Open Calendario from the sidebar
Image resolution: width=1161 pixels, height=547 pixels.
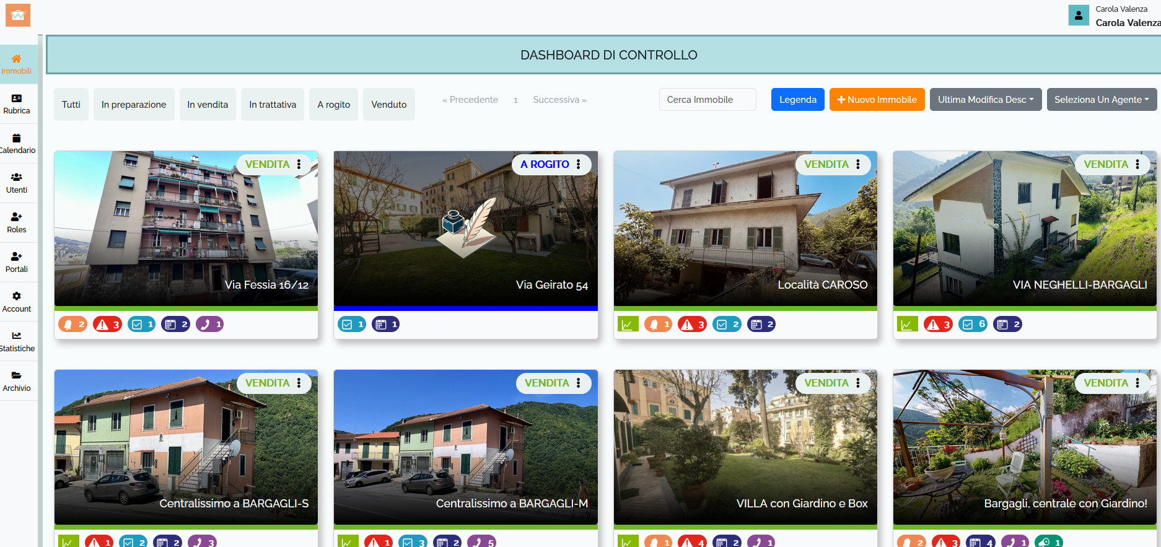coord(17,139)
